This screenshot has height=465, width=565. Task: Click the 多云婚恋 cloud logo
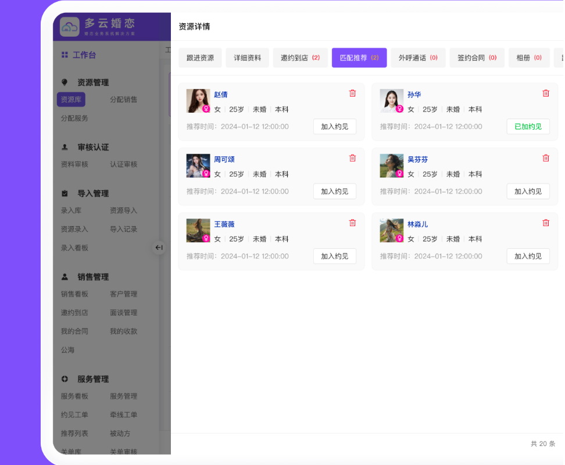click(x=70, y=26)
